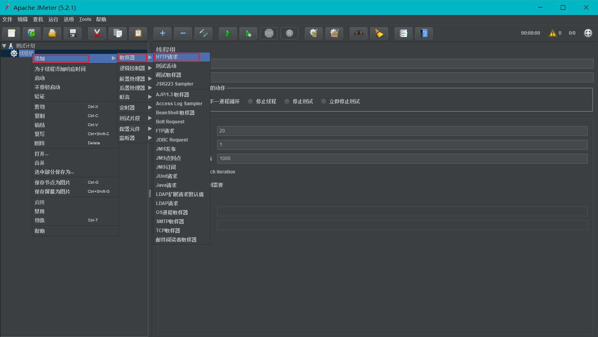
Task: Click the Clear results broom icon
Action: pos(314,33)
